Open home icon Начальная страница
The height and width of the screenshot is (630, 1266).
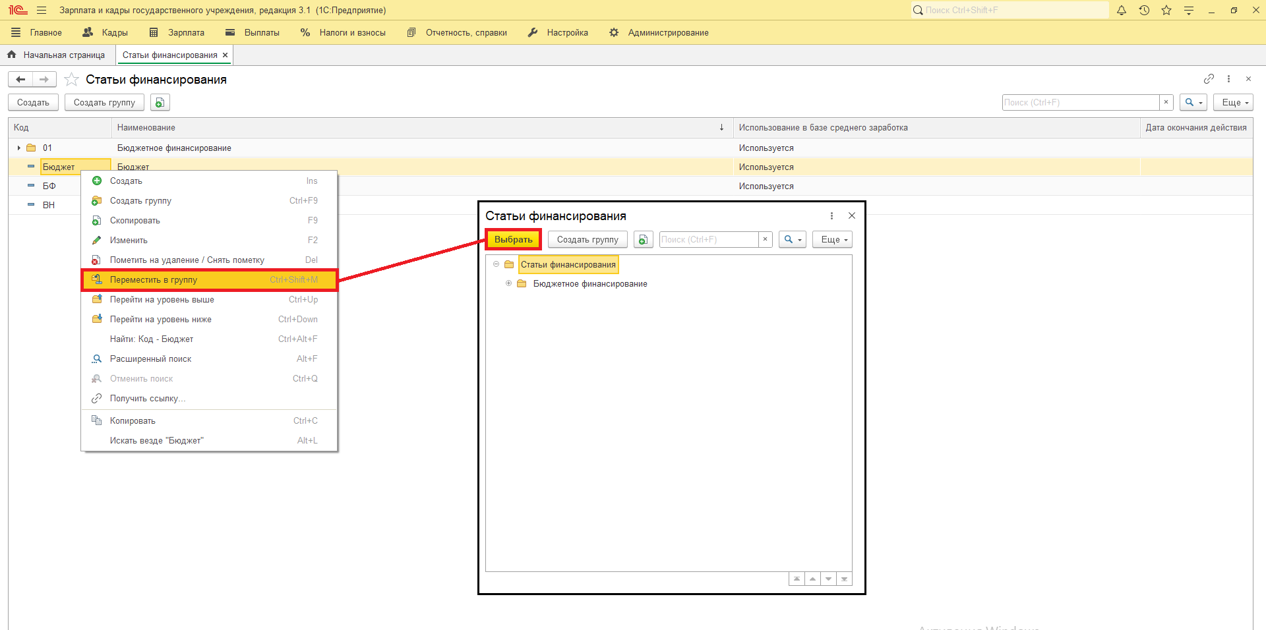pos(12,55)
